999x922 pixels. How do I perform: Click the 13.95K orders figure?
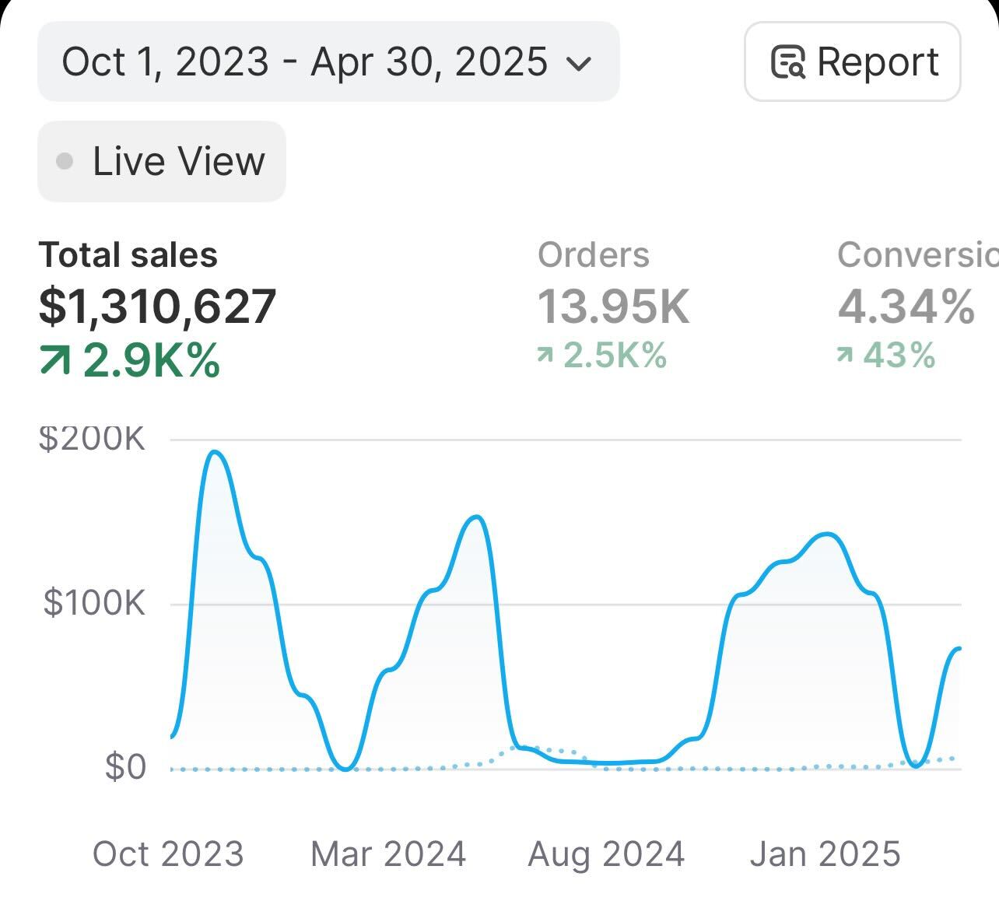click(x=614, y=307)
